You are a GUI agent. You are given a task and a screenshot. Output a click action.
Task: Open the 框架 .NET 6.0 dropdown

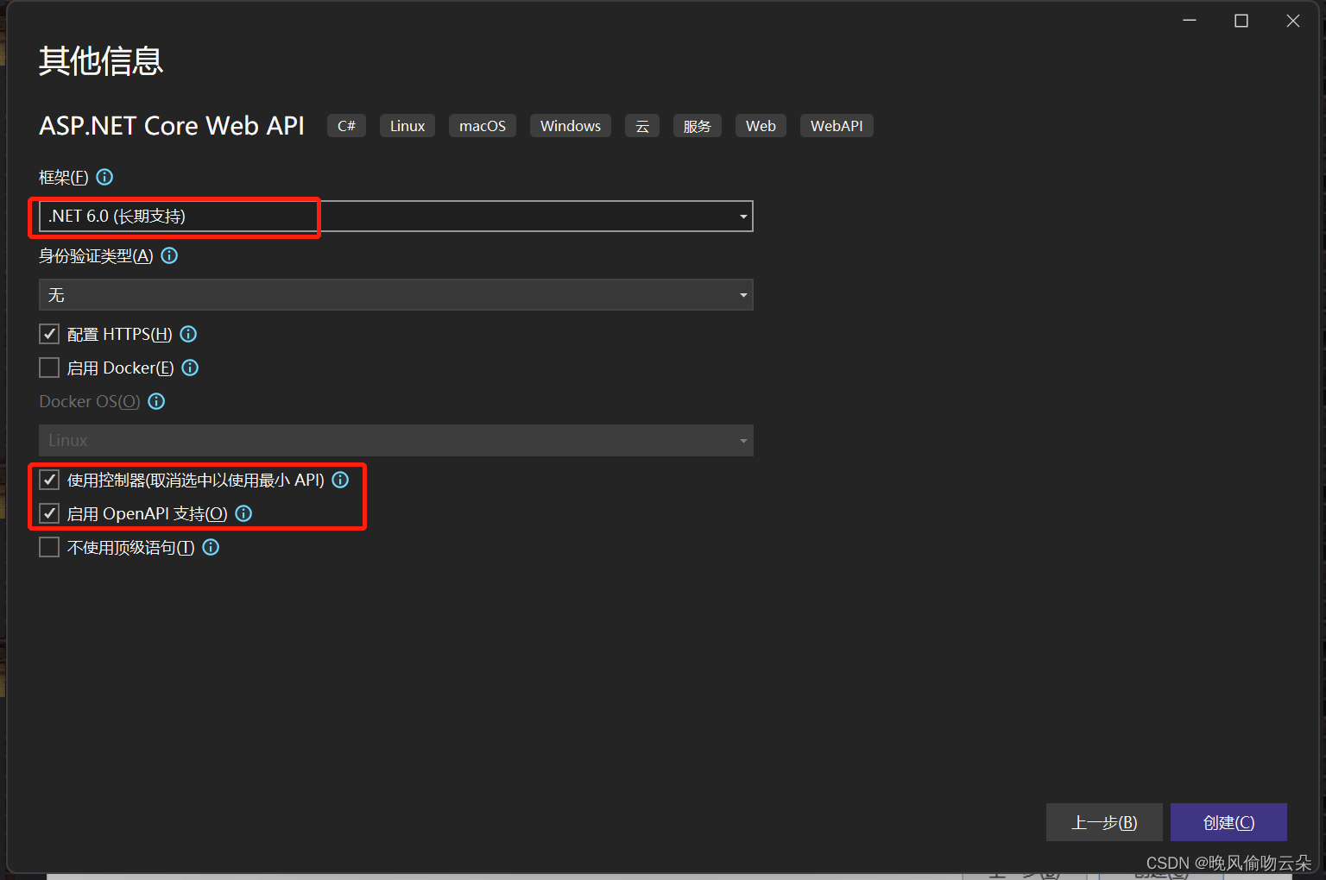pyautogui.click(x=396, y=216)
